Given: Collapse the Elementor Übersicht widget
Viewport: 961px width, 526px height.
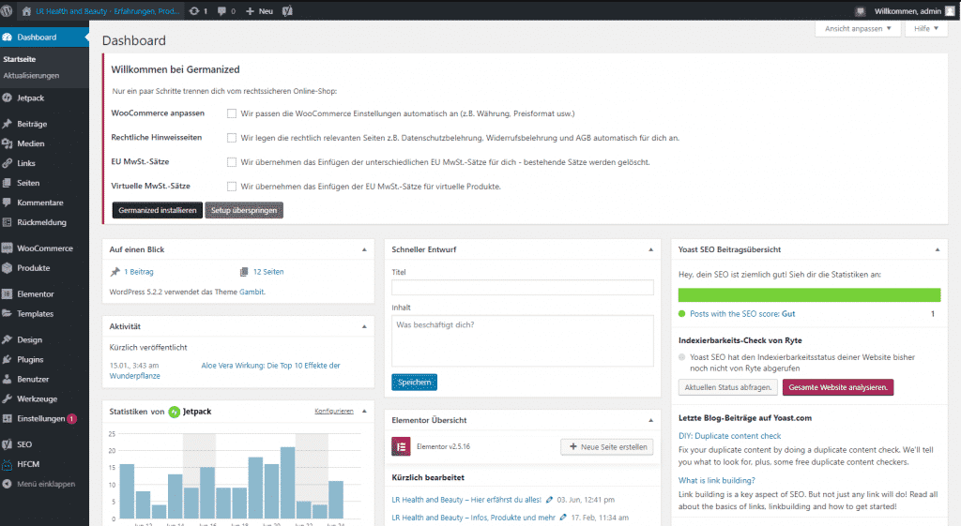Looking at the screenshot, I should click(x=651, y=420).
